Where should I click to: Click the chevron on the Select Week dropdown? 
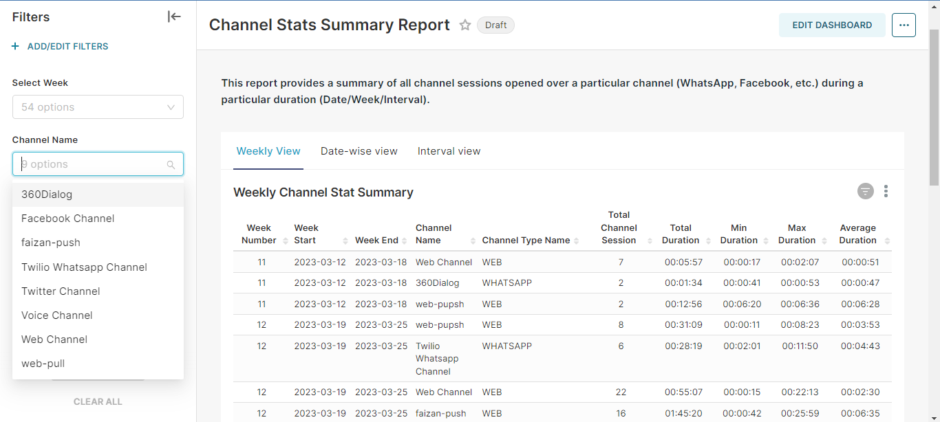click(x=171, y=107)
